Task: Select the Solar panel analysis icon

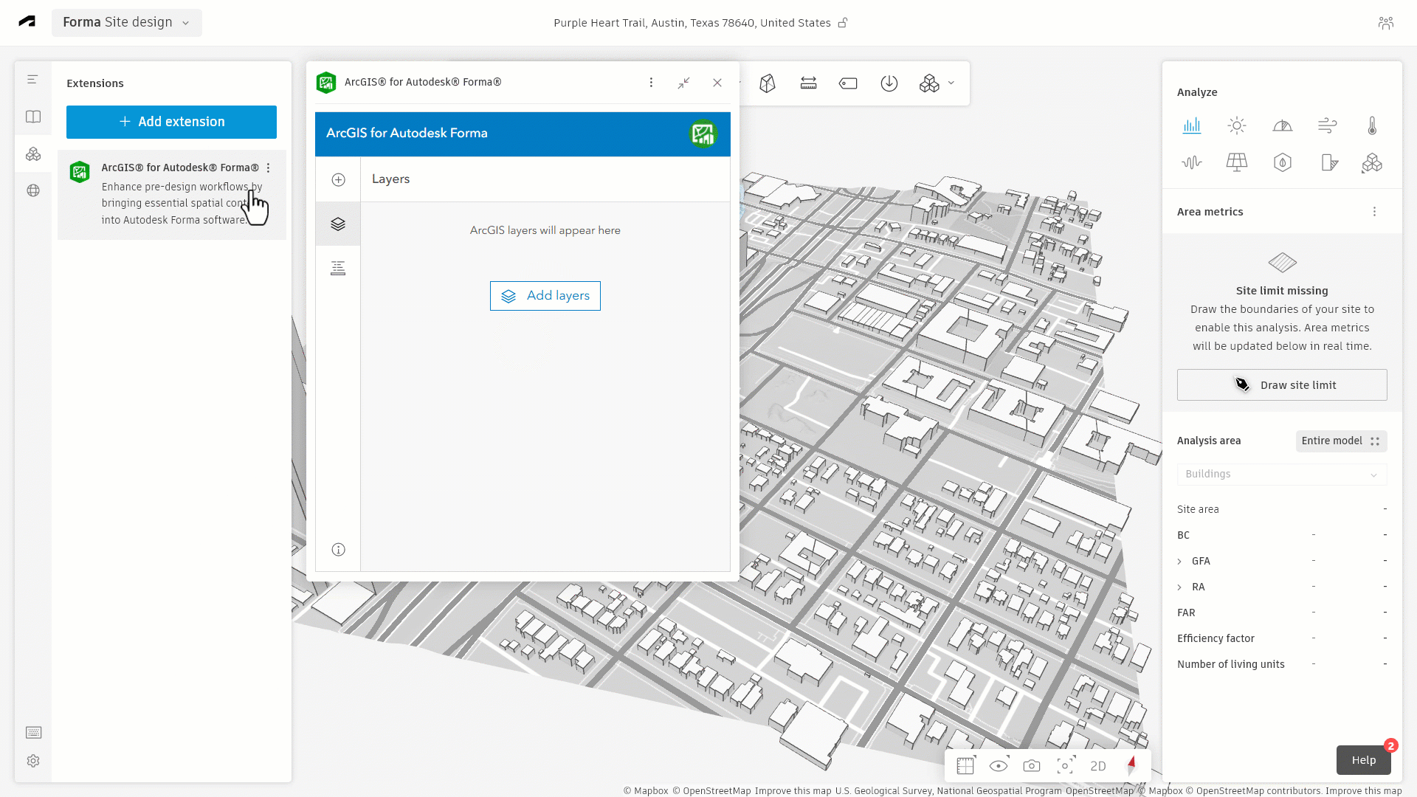Action: (1237, 162)
